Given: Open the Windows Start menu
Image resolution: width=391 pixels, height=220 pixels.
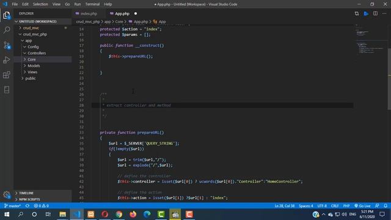Looking at the screenshot, I should [x=7, y=215].
